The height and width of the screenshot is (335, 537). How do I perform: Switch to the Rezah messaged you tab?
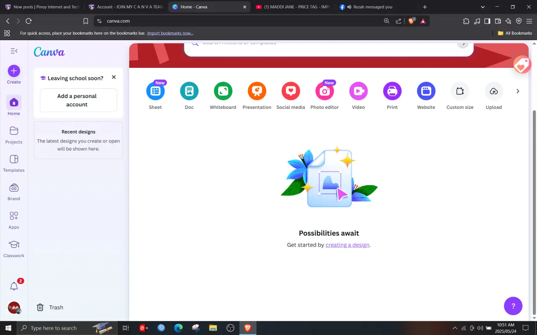[376, 7]
